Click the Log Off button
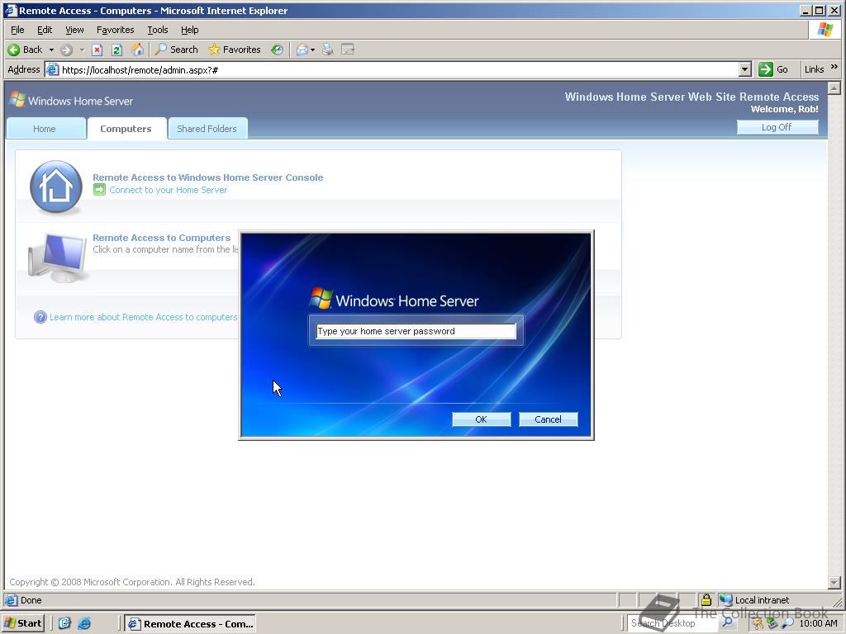 coord(777,127)
